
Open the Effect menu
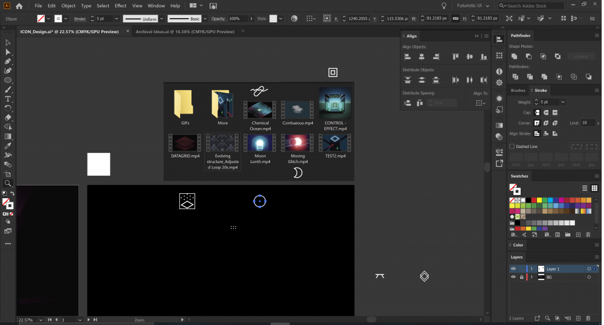click(121, 5)
